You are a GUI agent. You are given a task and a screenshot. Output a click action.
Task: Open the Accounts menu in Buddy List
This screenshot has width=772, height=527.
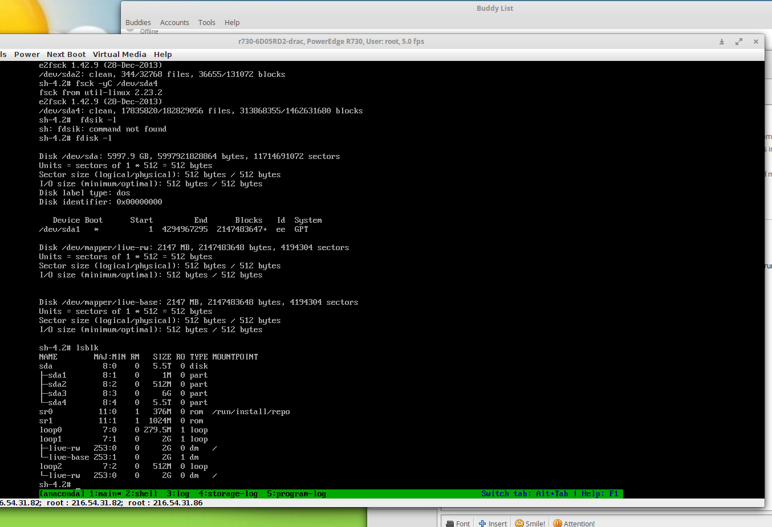click(174, 23)
